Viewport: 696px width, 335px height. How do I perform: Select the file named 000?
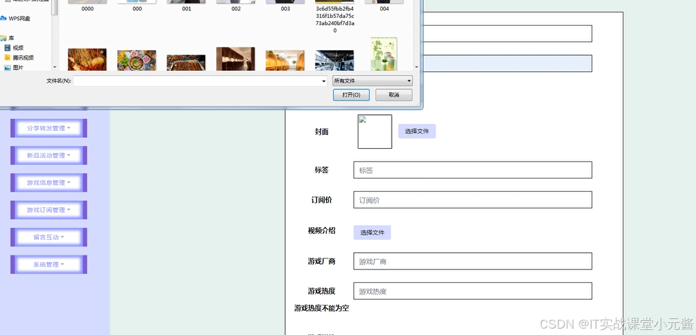(137, 6)
